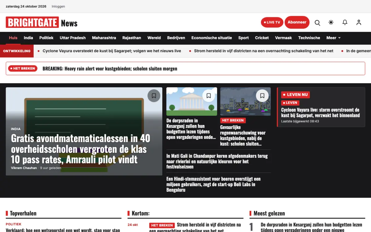Viewport: 371px width, 232px height.
Task: Click Laatste bijgewerkt 08:43 timestamp
Action: click(x=300, y=121)
